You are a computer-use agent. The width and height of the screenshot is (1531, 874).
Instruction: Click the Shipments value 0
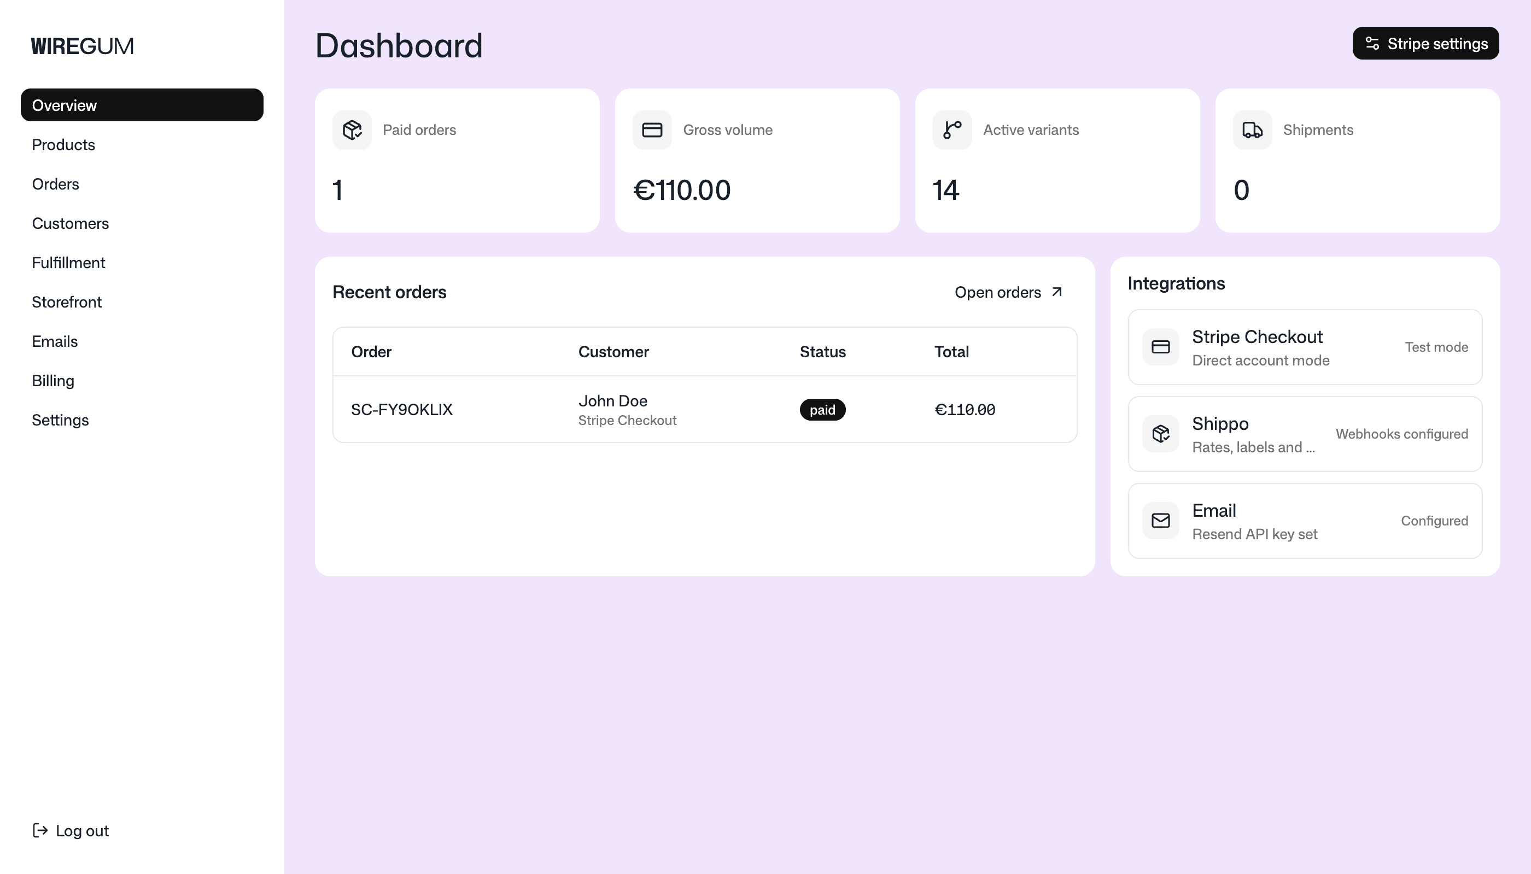[x=1241, y=190]
